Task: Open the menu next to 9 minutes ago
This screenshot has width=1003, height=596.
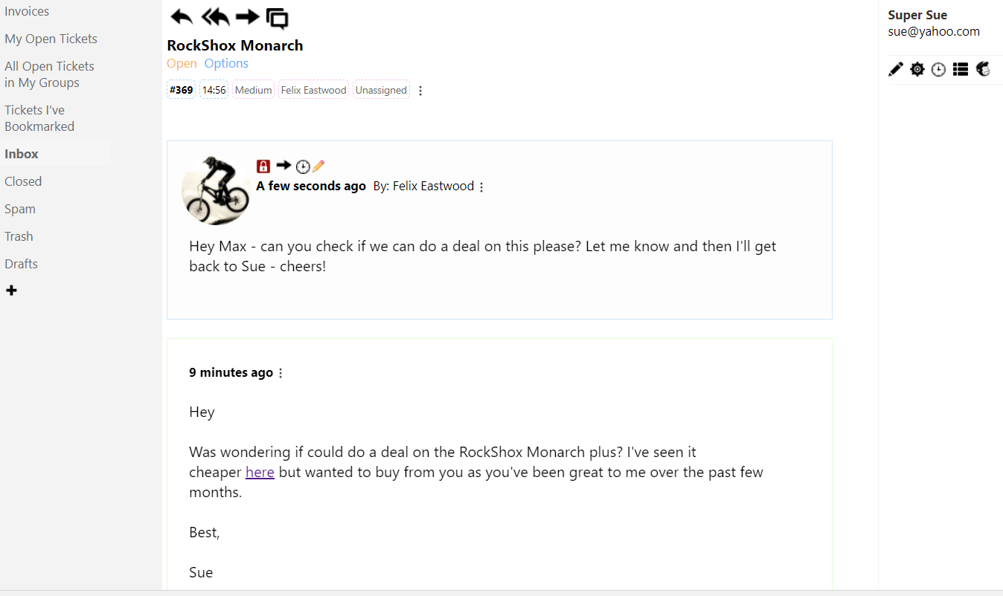Action: point(281,374)
